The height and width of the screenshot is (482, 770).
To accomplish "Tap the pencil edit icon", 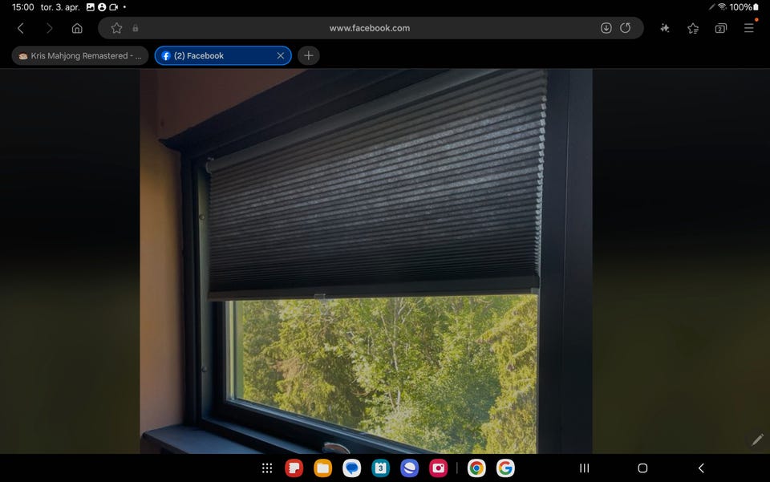I will pyautogui.click(x=757, y=439).
